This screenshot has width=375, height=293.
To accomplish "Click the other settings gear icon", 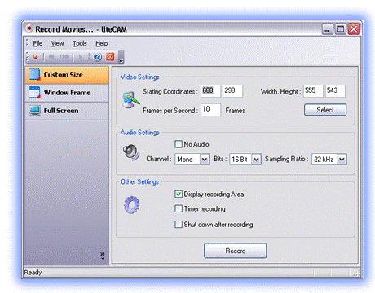I will (131, 204).
